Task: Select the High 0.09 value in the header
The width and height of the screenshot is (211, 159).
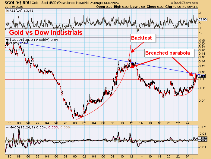Action: [x=121, y=7]
